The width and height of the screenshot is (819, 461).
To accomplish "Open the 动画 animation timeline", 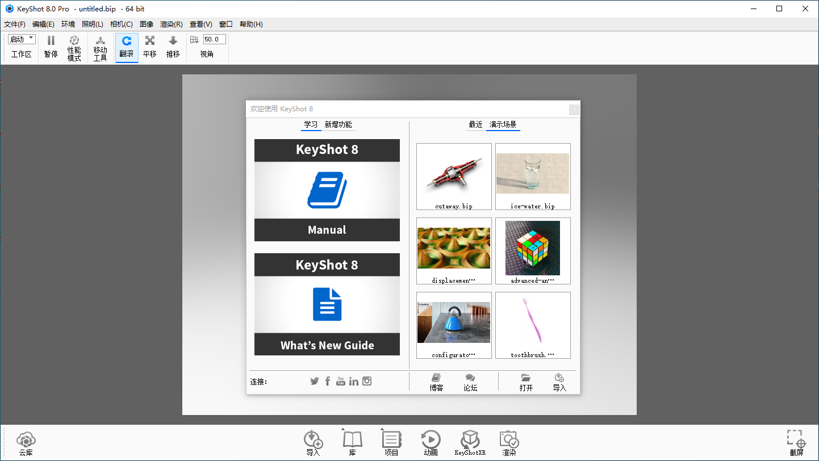I will [x=431, y=443].
